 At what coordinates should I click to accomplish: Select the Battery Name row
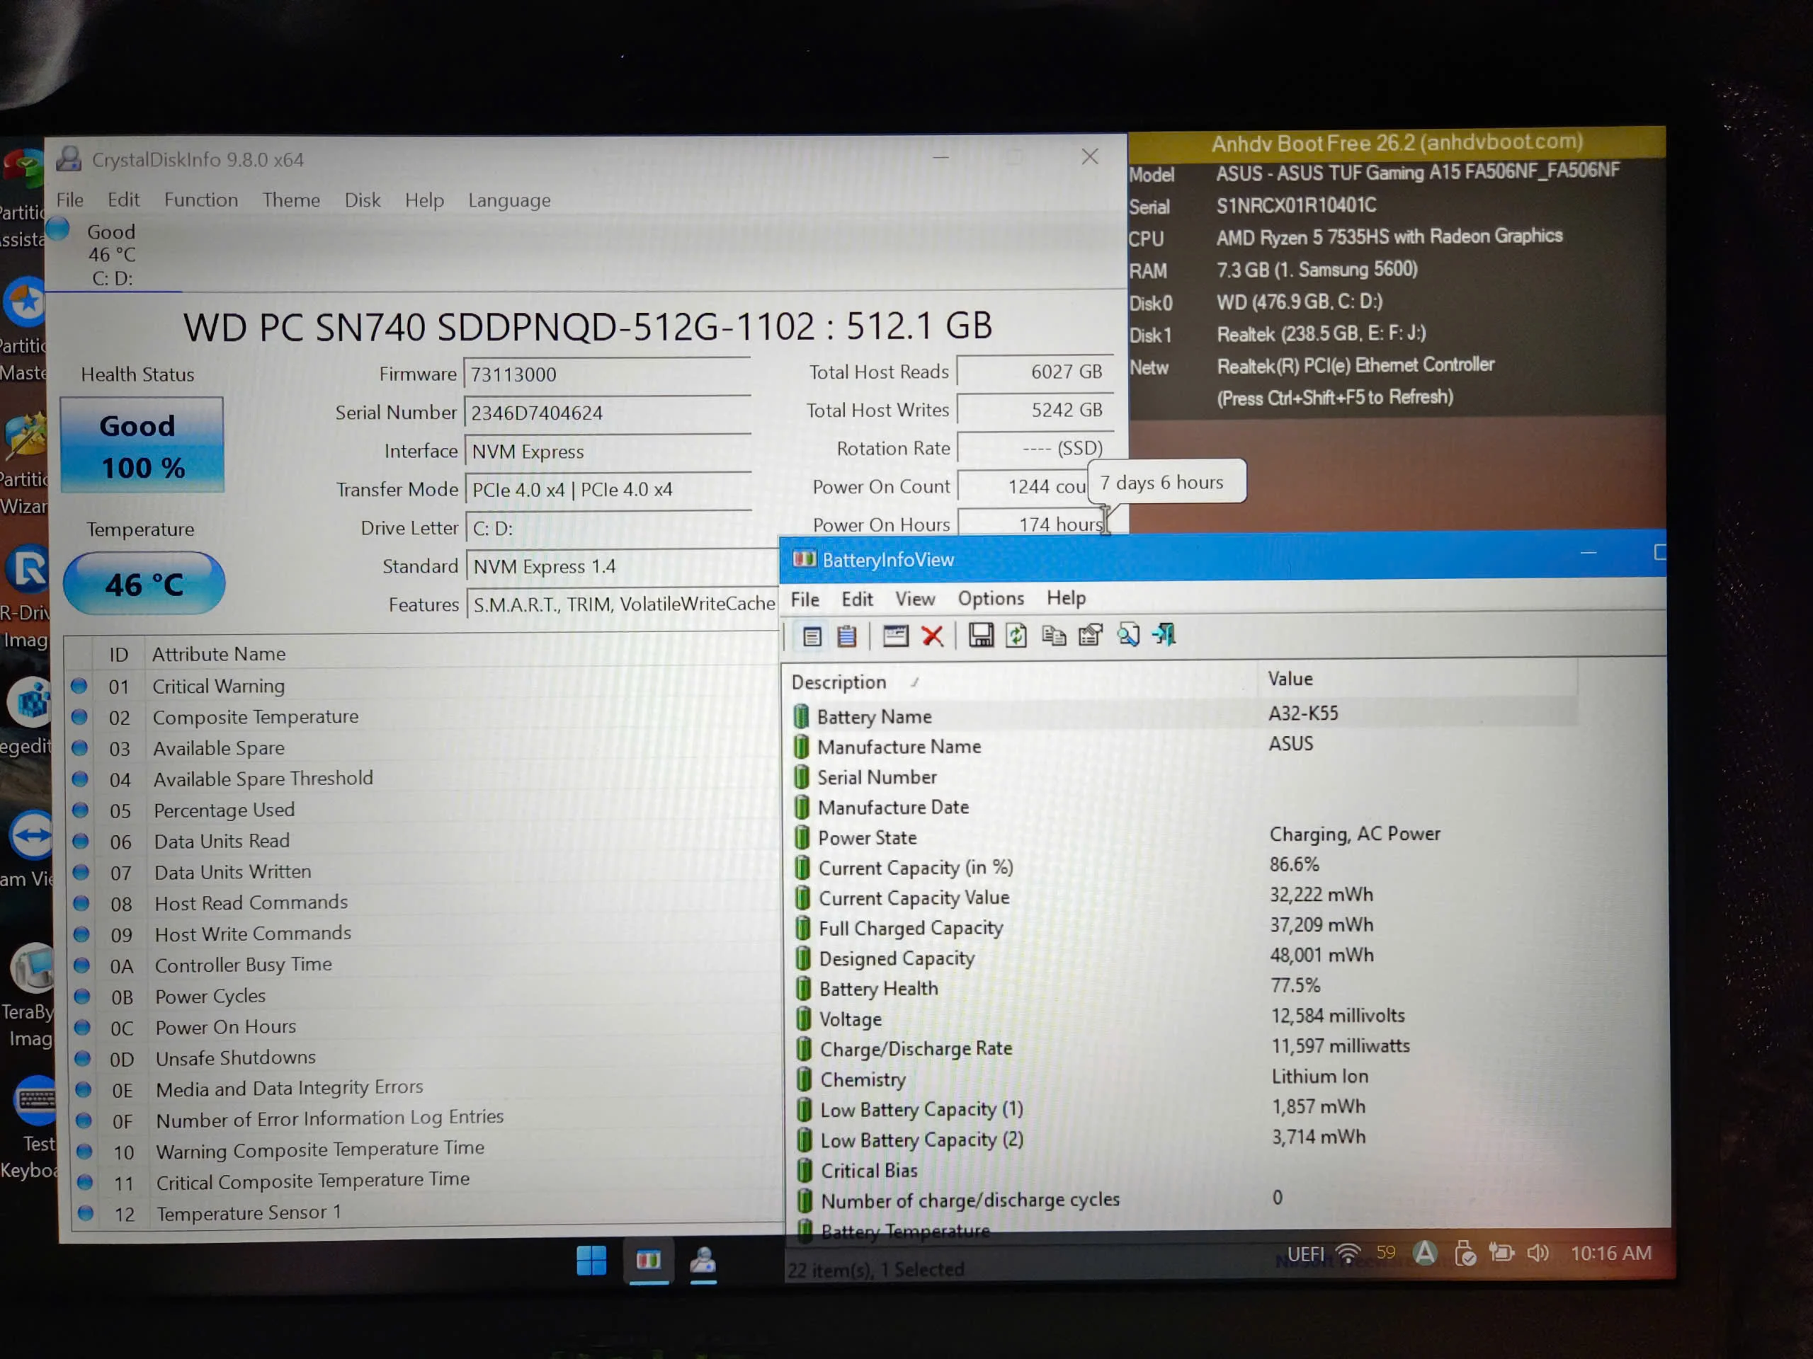click(1183, 714)
